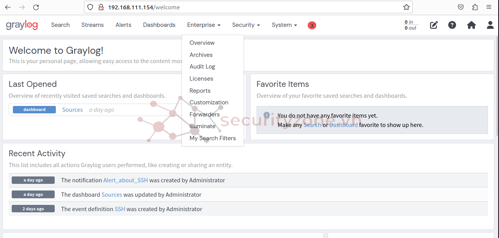Click the Graylog logo
The width and height of the screenshot is (499, 238).
tap(22, 25)
